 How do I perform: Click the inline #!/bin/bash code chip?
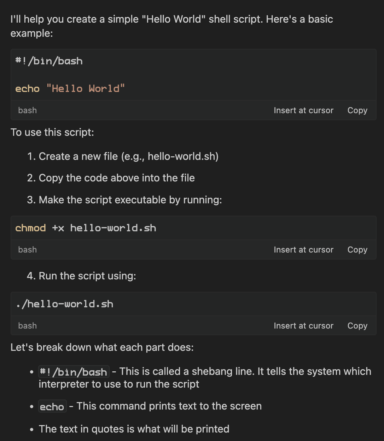coord(73,372)
